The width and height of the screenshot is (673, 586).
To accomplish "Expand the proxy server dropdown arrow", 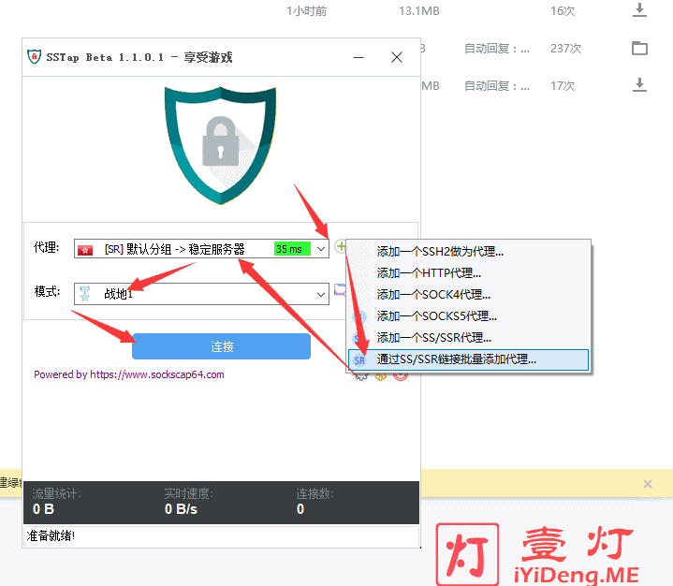I will click(x=321, y=249).
